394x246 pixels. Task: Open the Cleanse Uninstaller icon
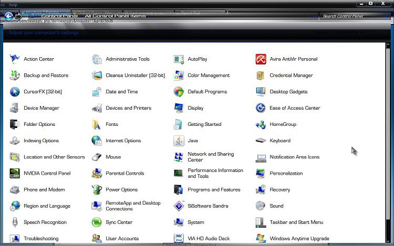(x=97, y=76)
